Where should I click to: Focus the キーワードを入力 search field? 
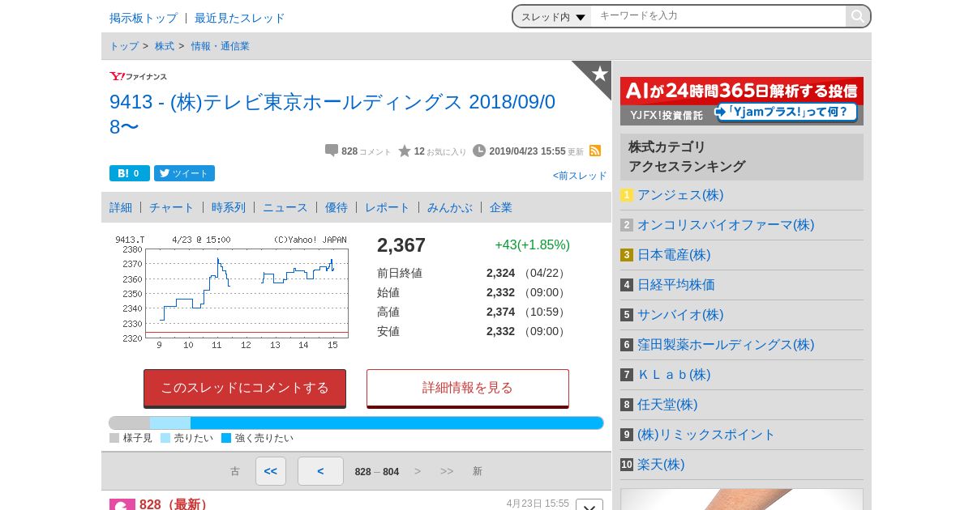point(718,16)
